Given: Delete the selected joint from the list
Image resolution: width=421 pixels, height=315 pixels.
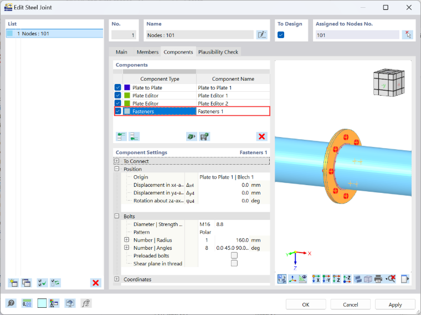Looking at the screenshot, I should click(x=95, y=283).
